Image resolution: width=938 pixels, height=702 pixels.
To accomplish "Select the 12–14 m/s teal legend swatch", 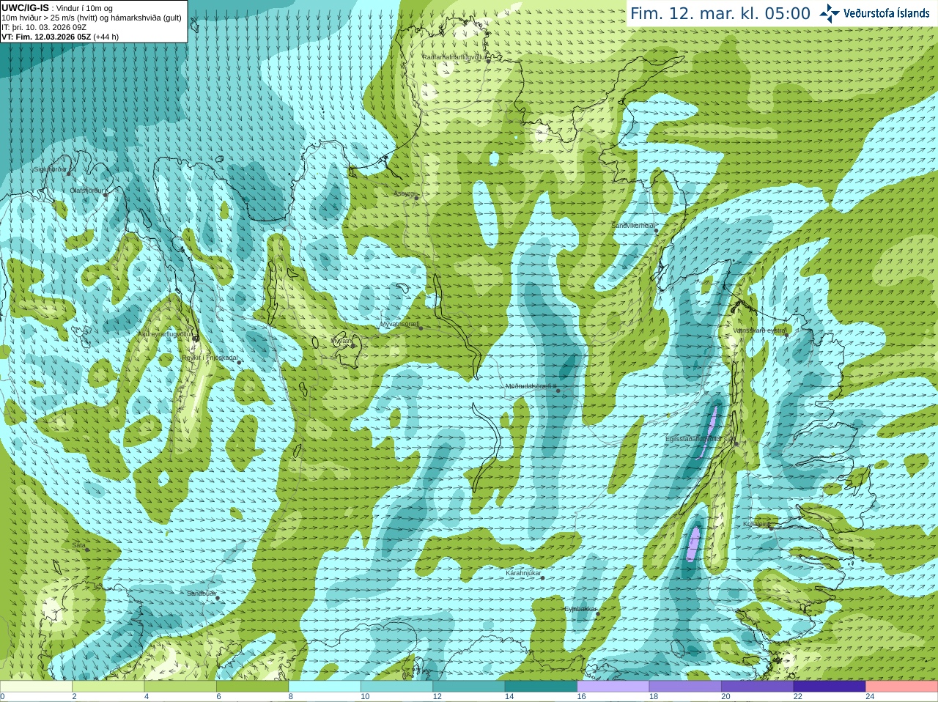I will click(x=469, y=687).
